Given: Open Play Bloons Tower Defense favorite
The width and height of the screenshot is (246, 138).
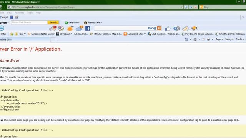Looking at the screenshot, I should point(197,34).
